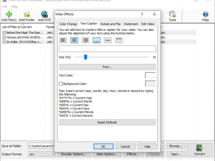Click the Browse... button

click(x=176, y=146)
